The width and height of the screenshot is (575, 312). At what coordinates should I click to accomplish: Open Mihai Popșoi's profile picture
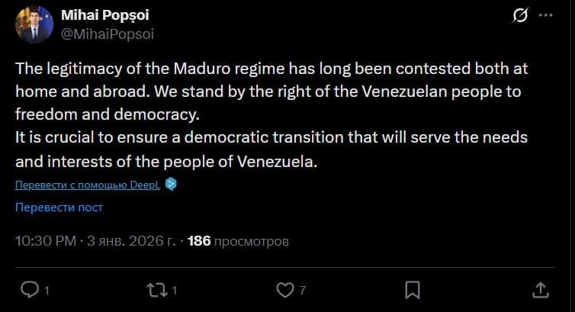pos(34,24)
